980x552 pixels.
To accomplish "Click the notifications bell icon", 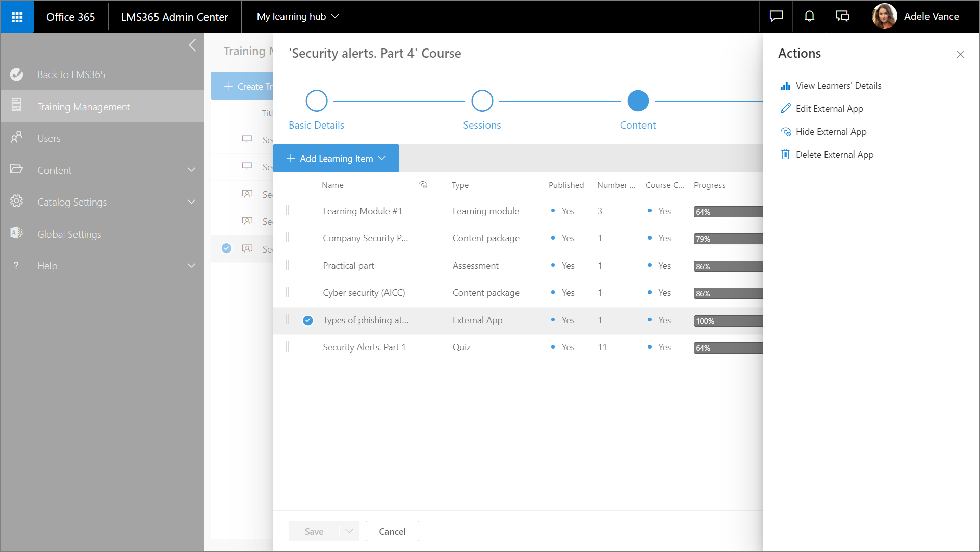I will (809, 16).
